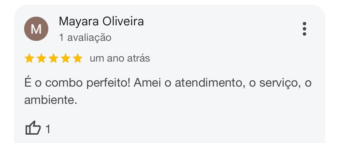Click the "um ano atrás" timestamp
Viewport: 339px width, 143px height.
[120, 58]
